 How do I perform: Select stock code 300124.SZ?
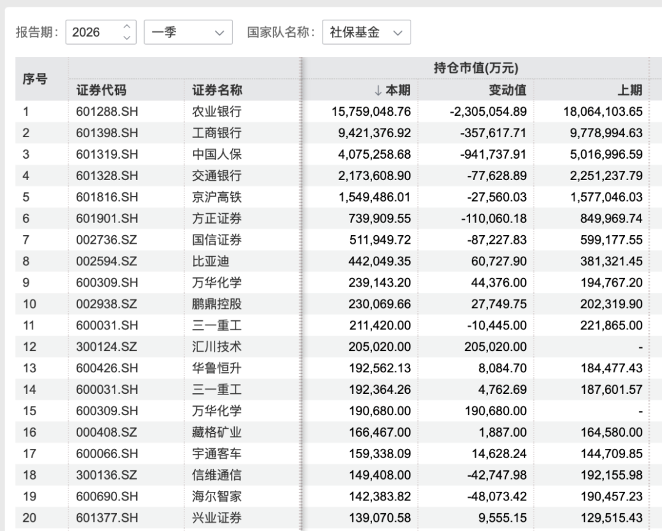click(107, 347)
